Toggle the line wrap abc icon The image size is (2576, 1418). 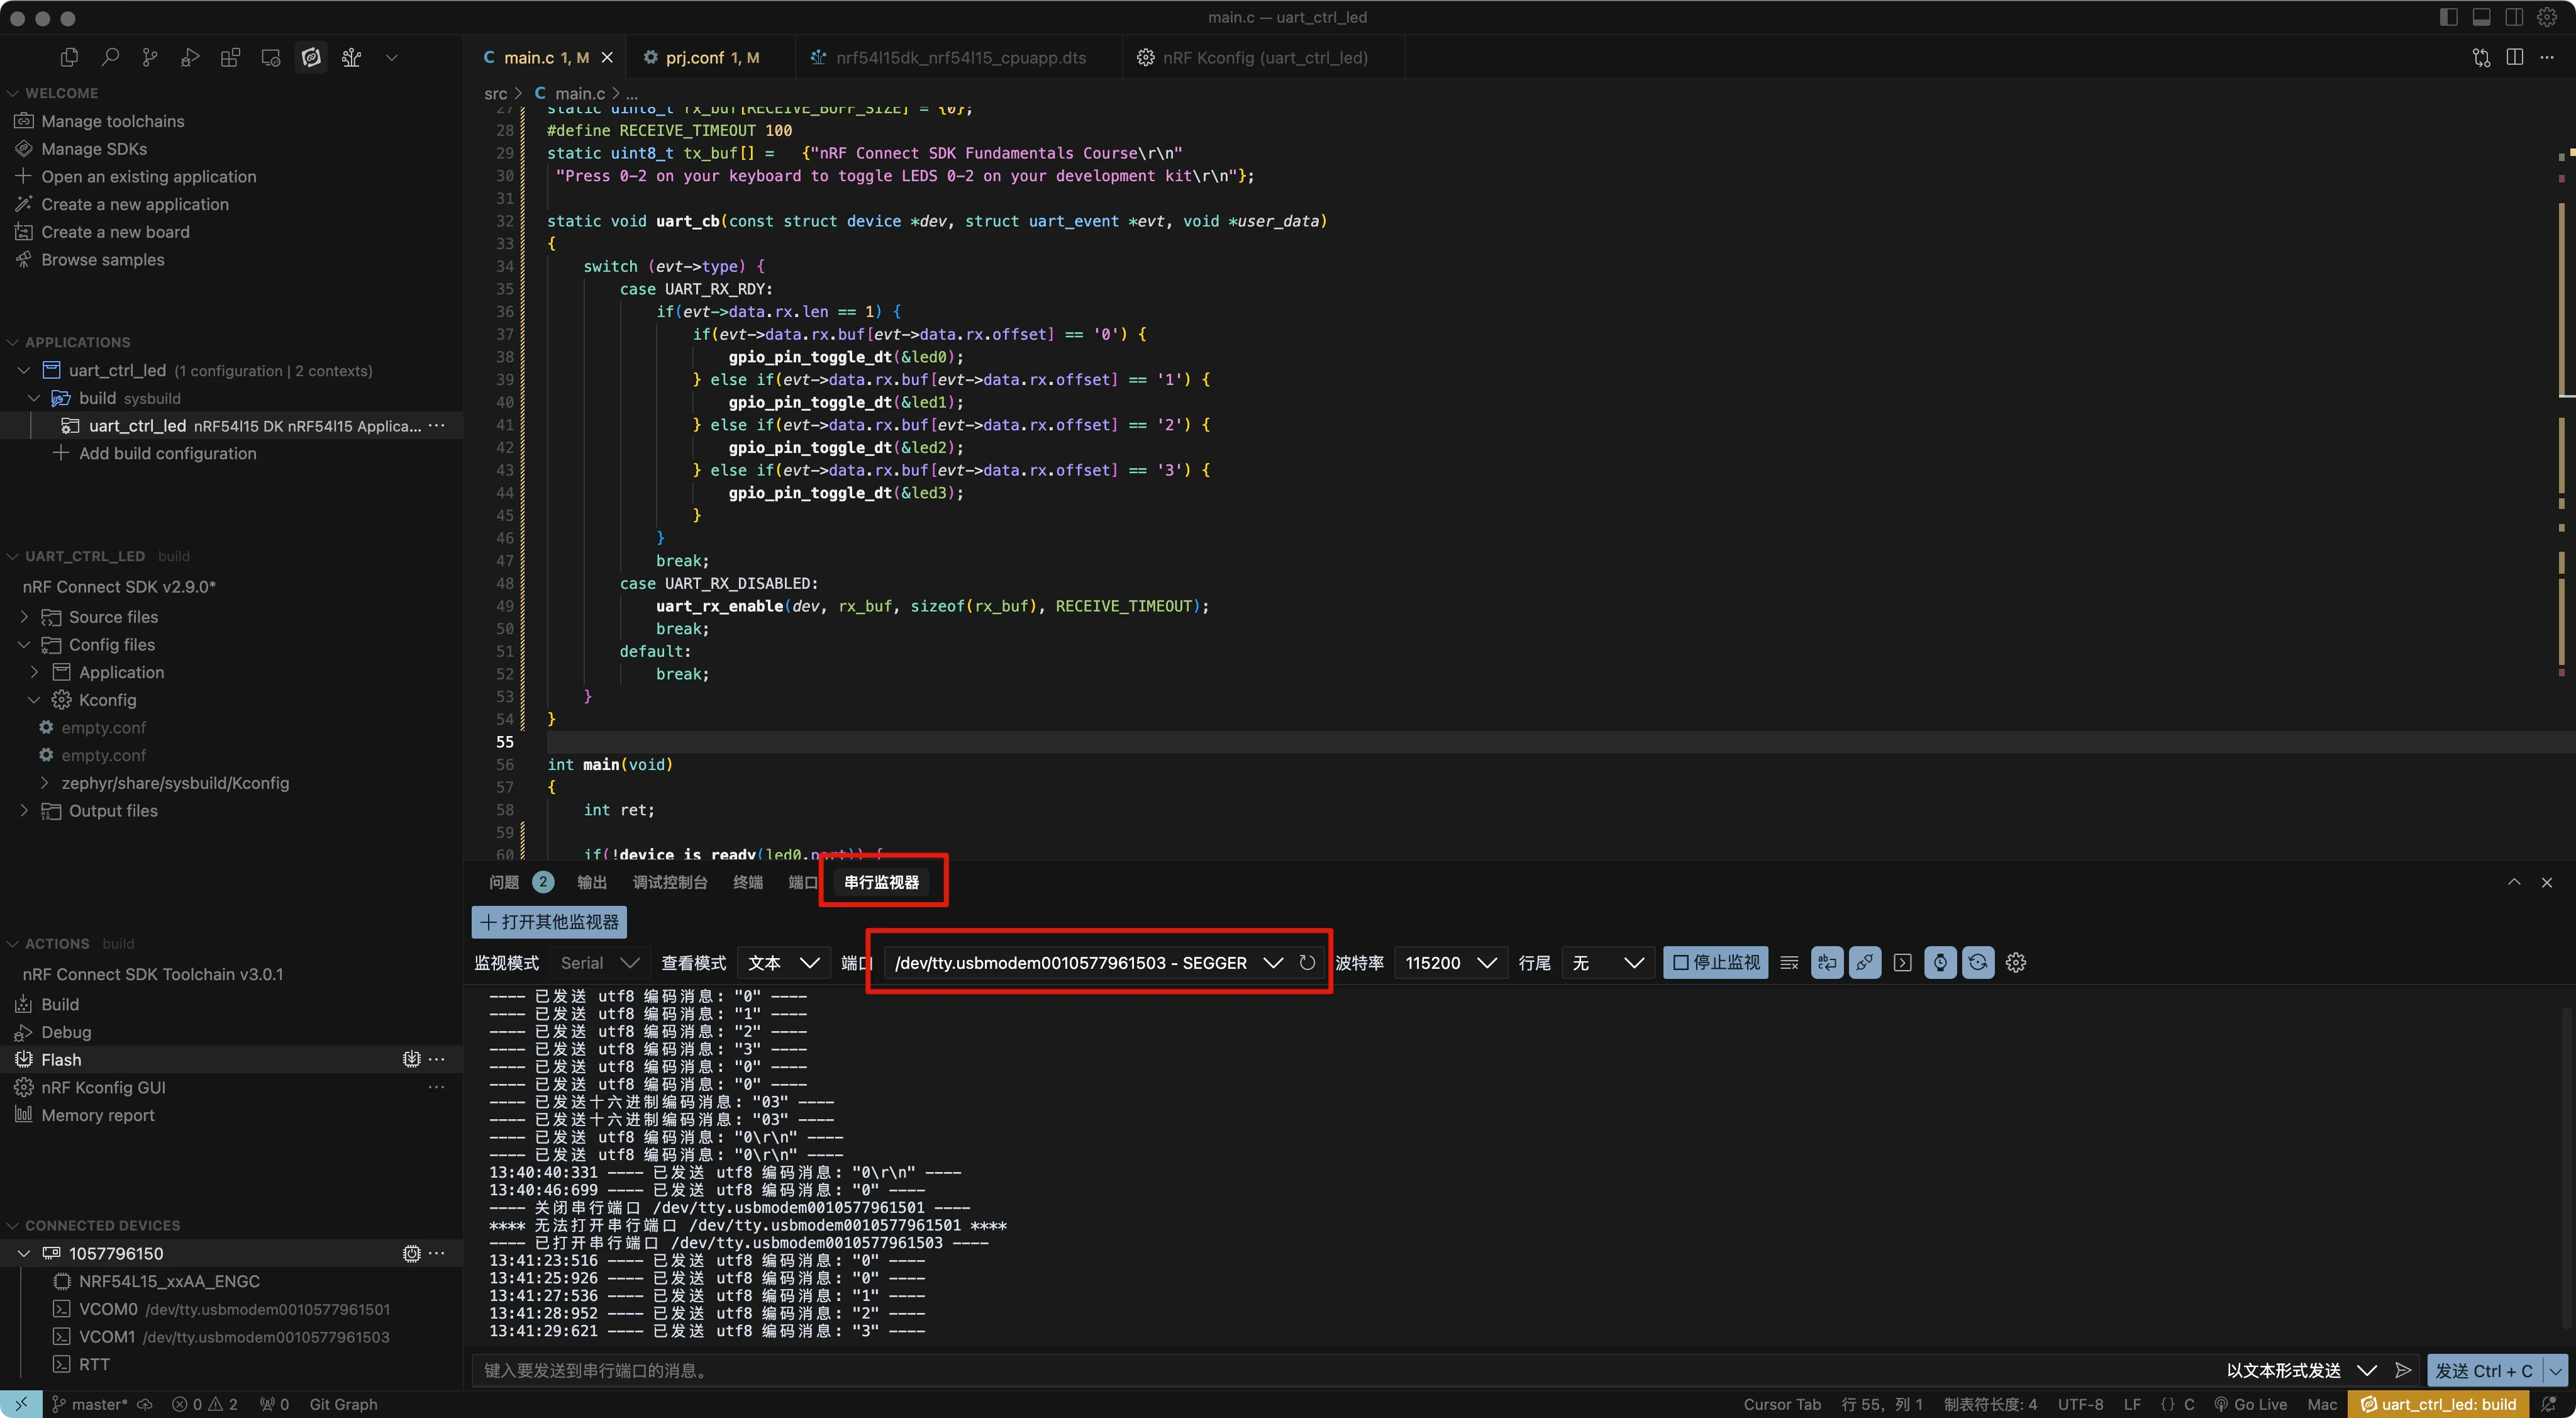tap(1827, 963)
